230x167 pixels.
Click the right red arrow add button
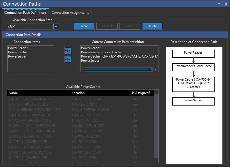click(x=68, y=51)
